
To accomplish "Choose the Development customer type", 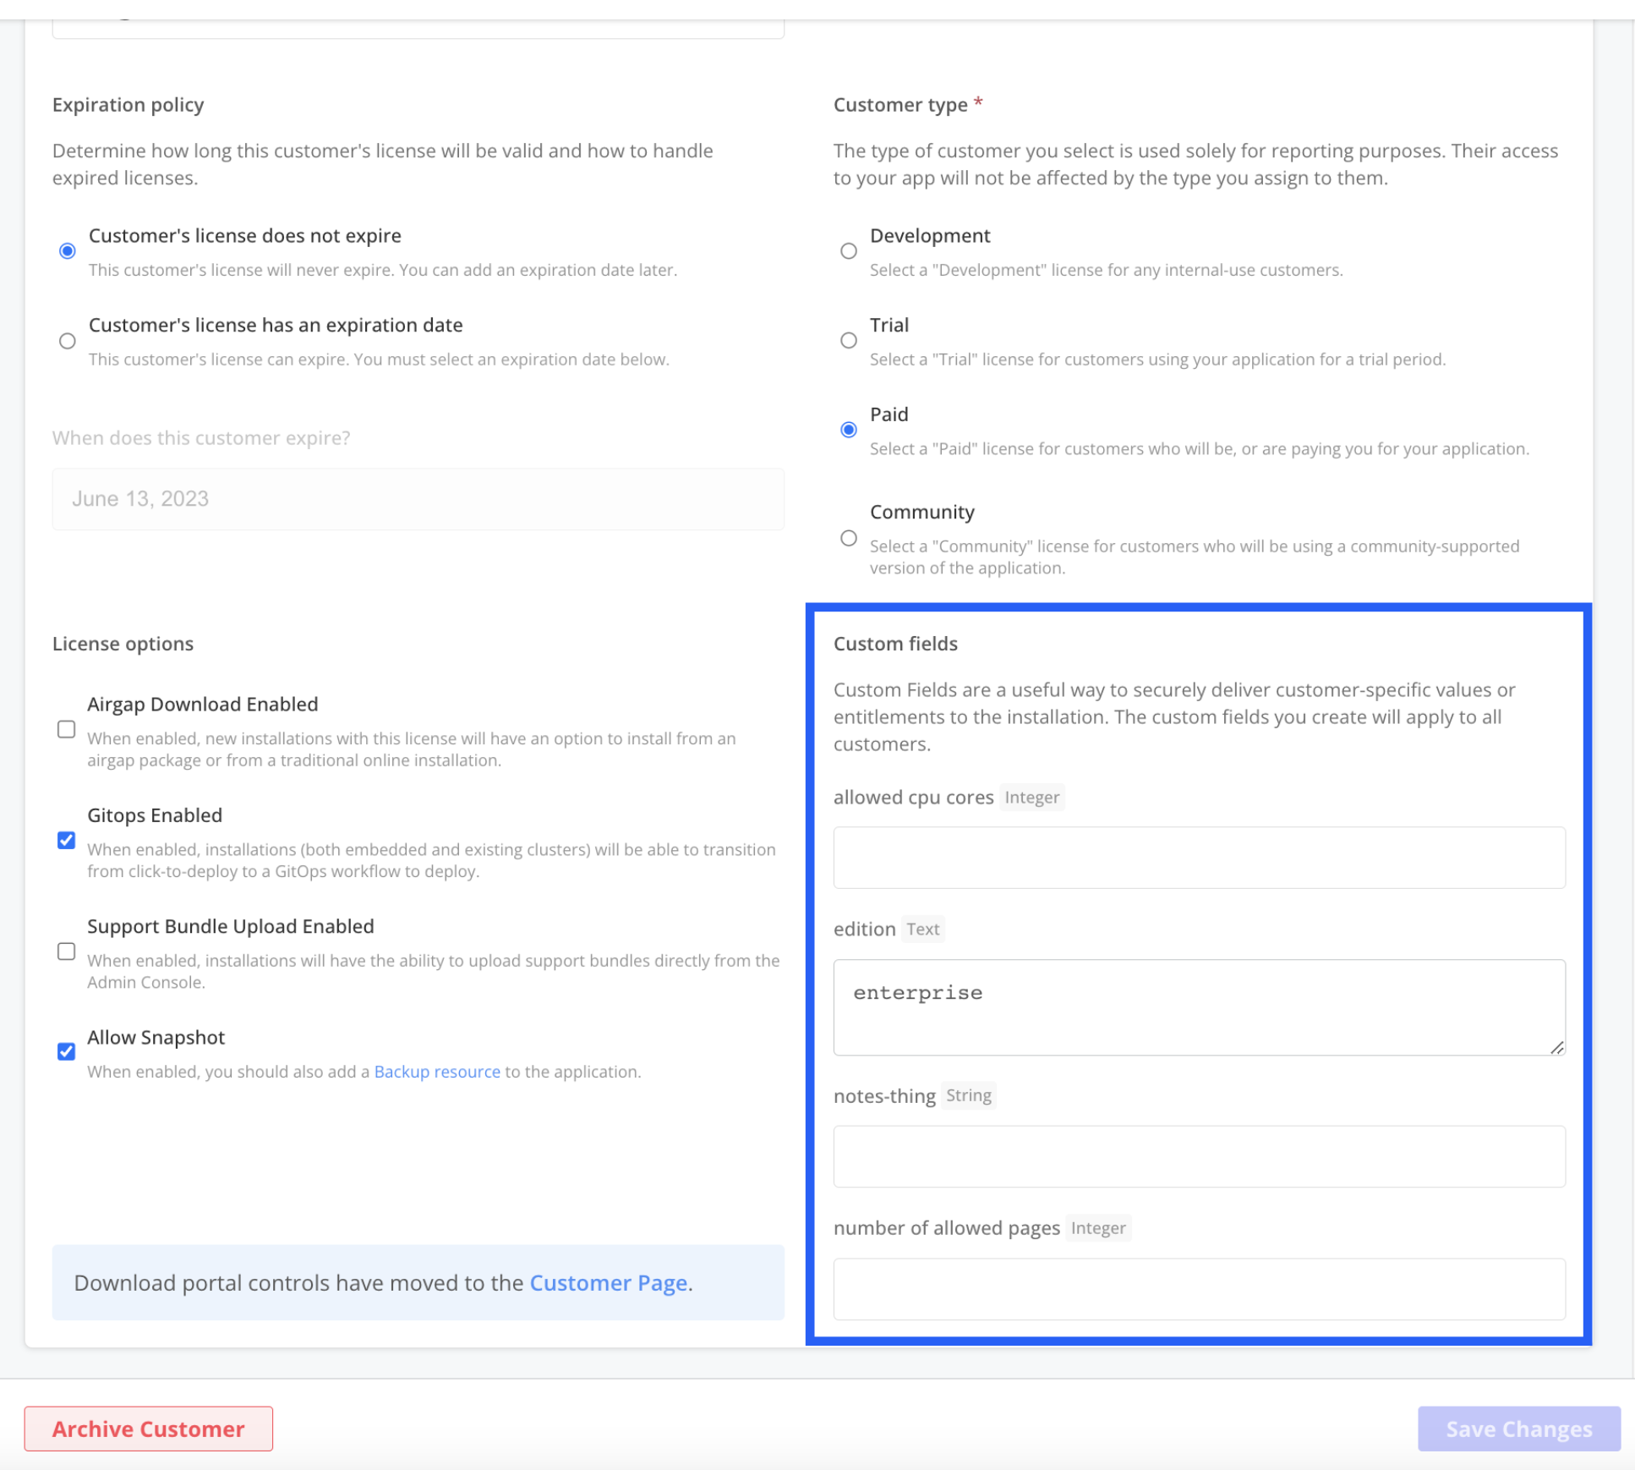I will point(850,250).
